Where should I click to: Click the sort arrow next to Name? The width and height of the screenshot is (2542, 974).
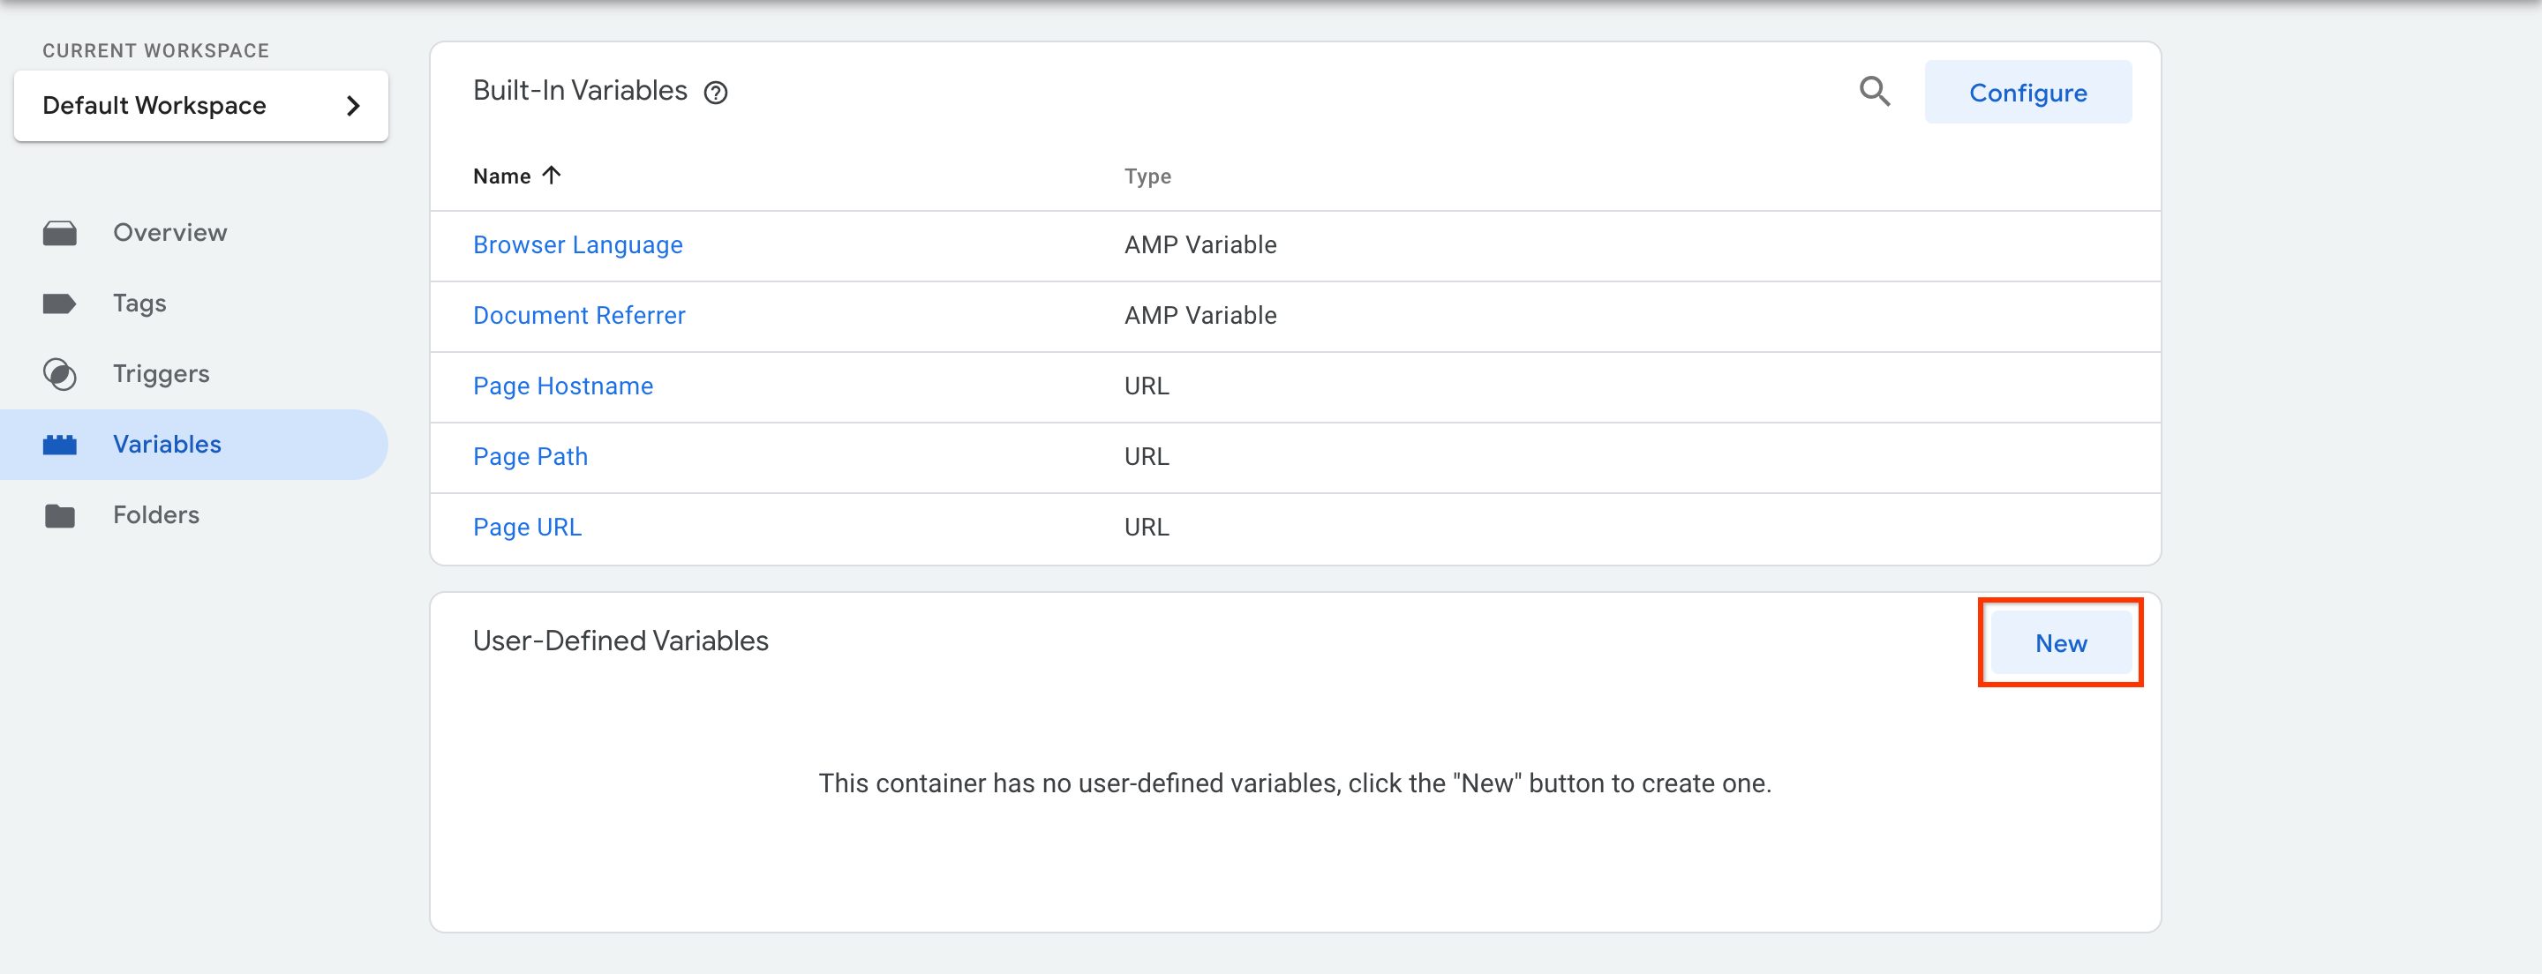tap(552, 175)
